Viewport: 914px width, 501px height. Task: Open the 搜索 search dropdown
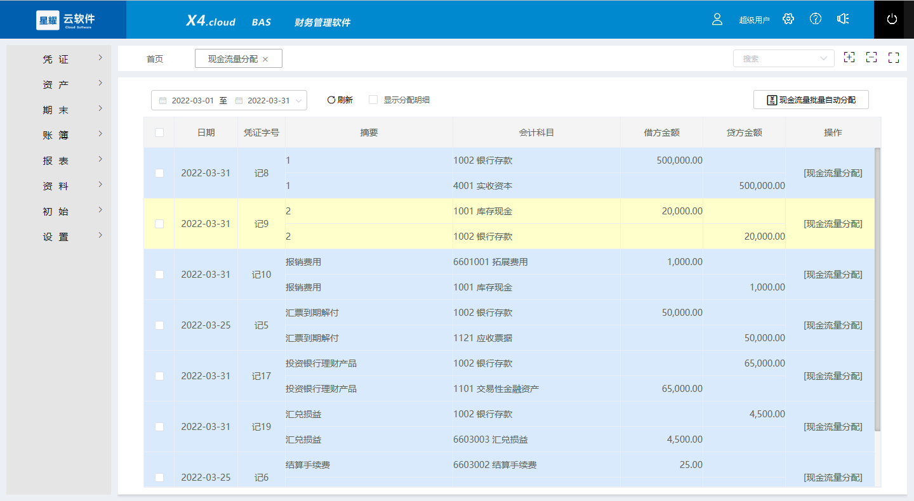pyautogui.click(x=784, y=58)
